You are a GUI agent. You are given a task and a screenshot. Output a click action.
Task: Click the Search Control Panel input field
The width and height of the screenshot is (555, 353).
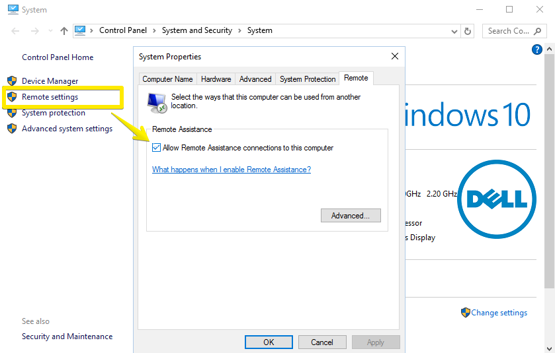pyautogui.click(x=508, y=31)
